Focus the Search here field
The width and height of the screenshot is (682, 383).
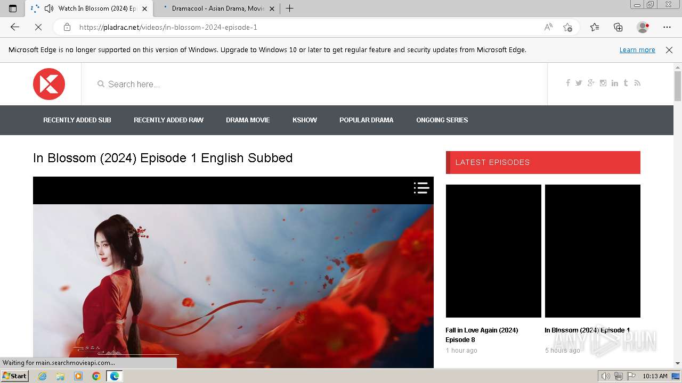pyautogui.click(x=314, y=84)
